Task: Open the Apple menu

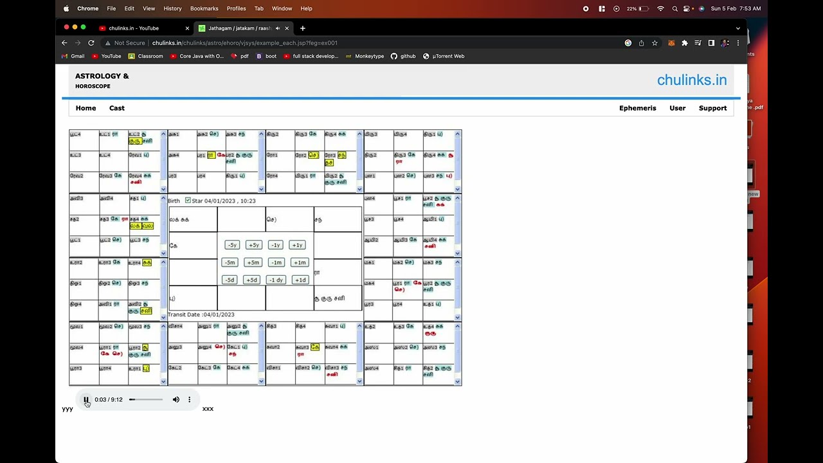Action: 66,8
